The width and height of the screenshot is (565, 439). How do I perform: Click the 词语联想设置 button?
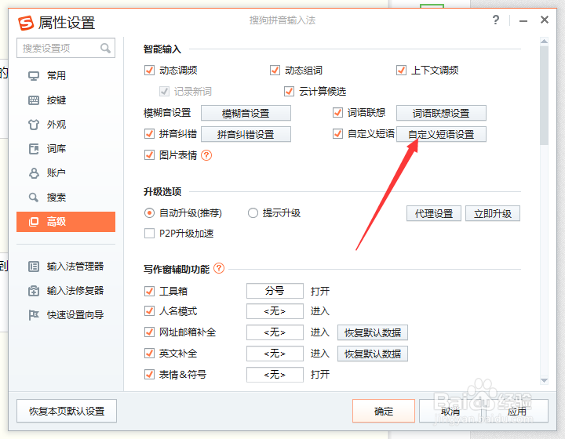(x=441, y=114)
